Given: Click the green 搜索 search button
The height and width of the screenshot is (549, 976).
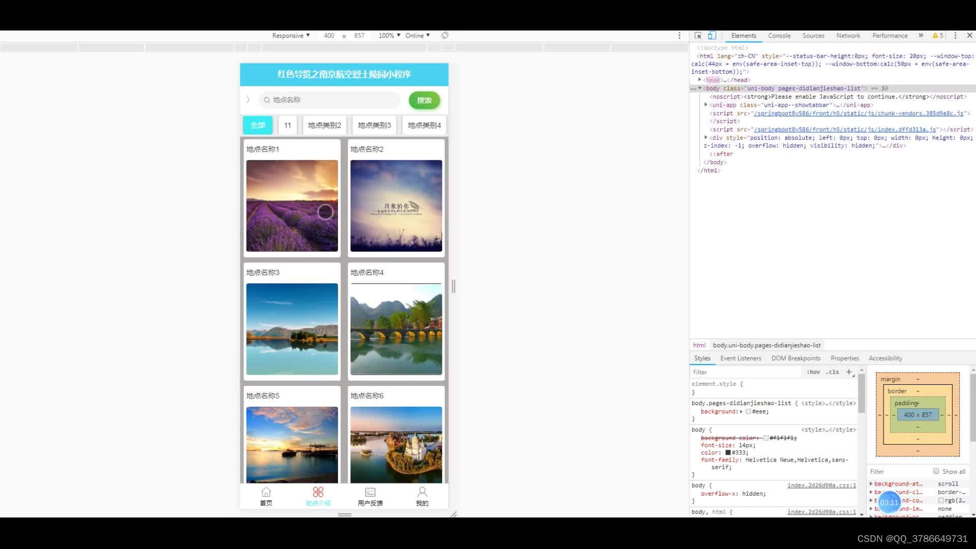Looking at the screenshot, I should [424, 100].
